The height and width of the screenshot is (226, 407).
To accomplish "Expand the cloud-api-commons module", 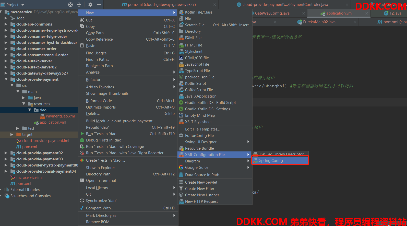I will (x=6, y=24).
